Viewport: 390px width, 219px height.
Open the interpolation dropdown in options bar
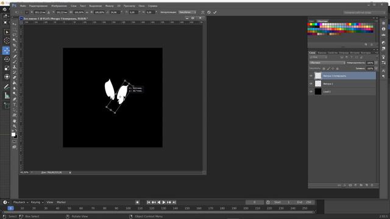pos(187,12)
